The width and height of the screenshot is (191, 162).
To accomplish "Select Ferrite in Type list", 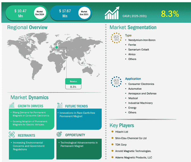I will coord(132,45).
